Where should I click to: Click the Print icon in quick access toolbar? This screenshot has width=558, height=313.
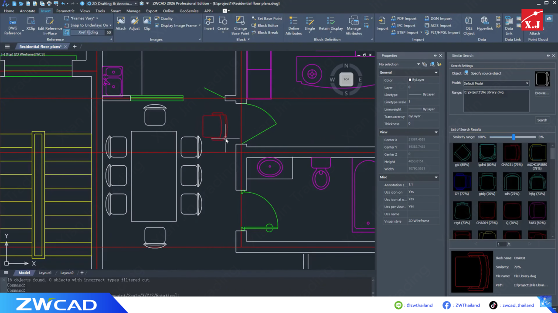(x=49, y=3)
